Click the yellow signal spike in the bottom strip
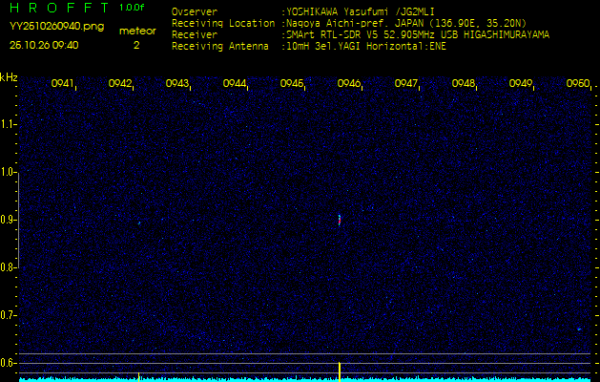 point(340,371)
